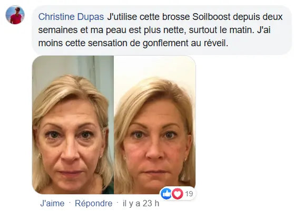Visit the Christine Dupas profile name link

(x=71, y=17)
